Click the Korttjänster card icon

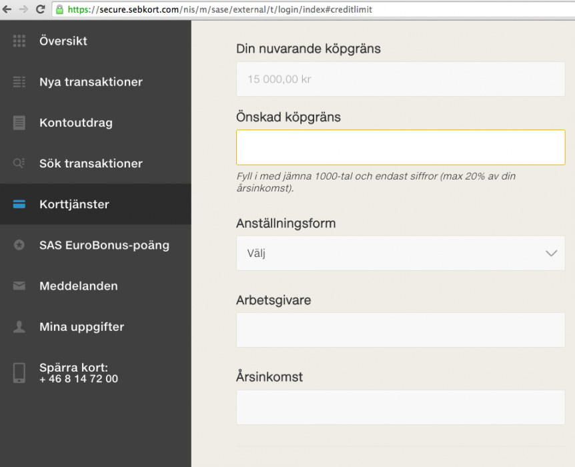[19, 205]
